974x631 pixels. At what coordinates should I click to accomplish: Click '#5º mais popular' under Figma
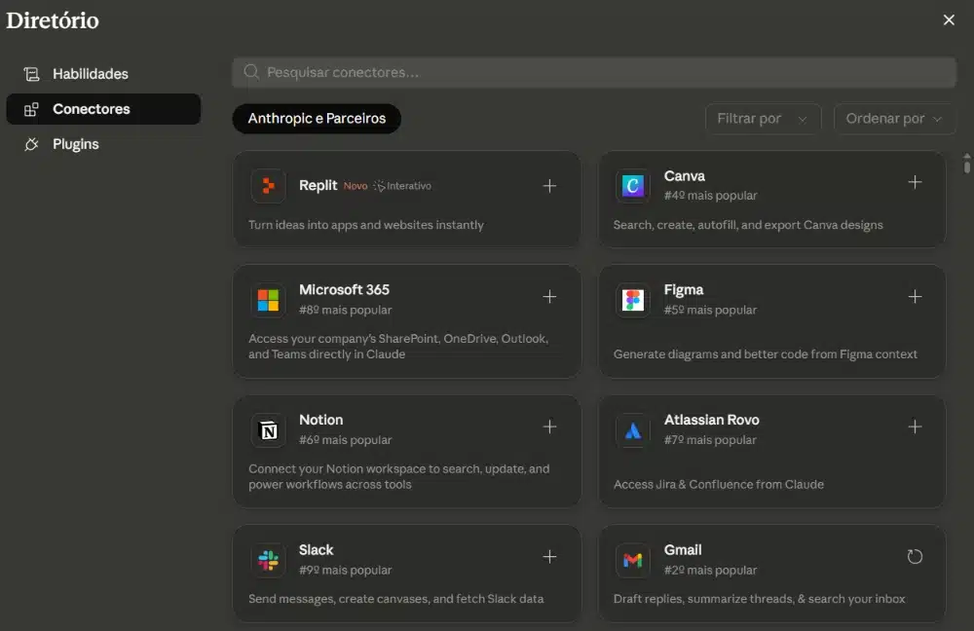click(711, 310)
